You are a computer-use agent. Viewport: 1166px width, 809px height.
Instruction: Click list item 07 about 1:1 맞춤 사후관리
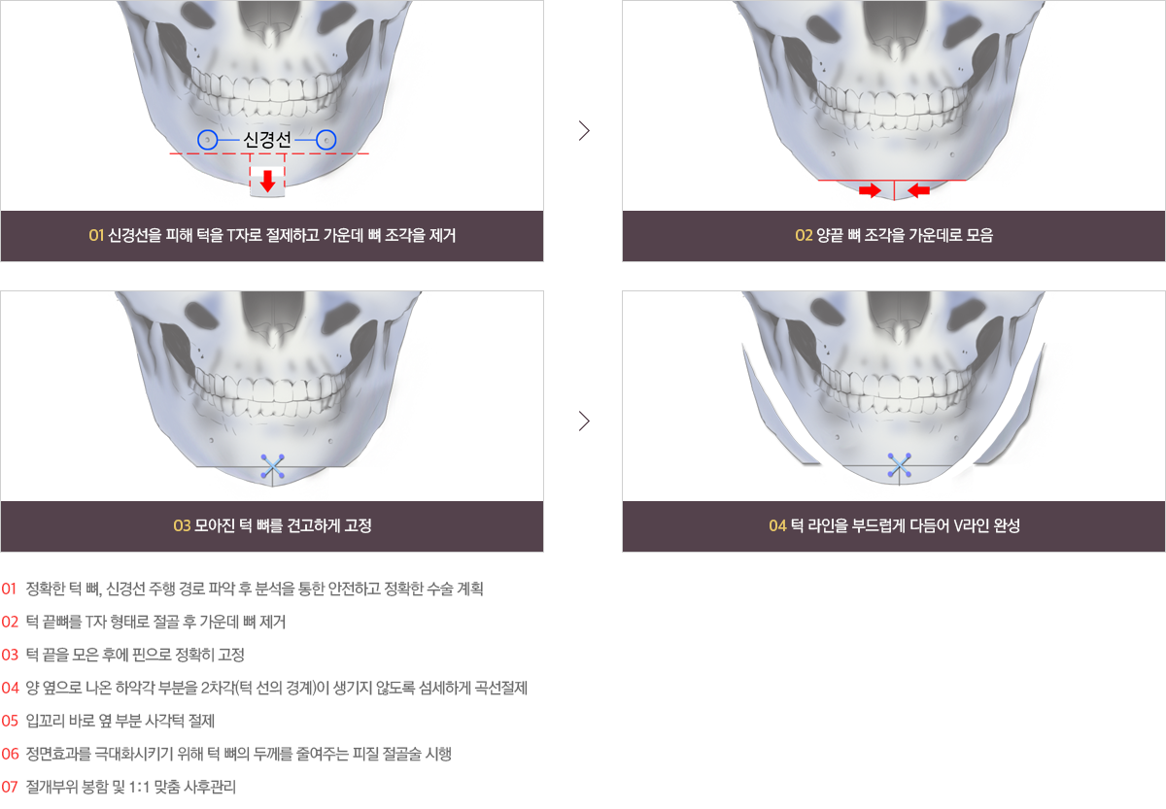point(119,787)
